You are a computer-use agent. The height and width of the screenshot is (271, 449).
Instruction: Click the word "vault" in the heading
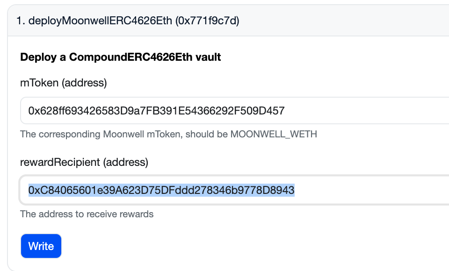pos(209,57)
